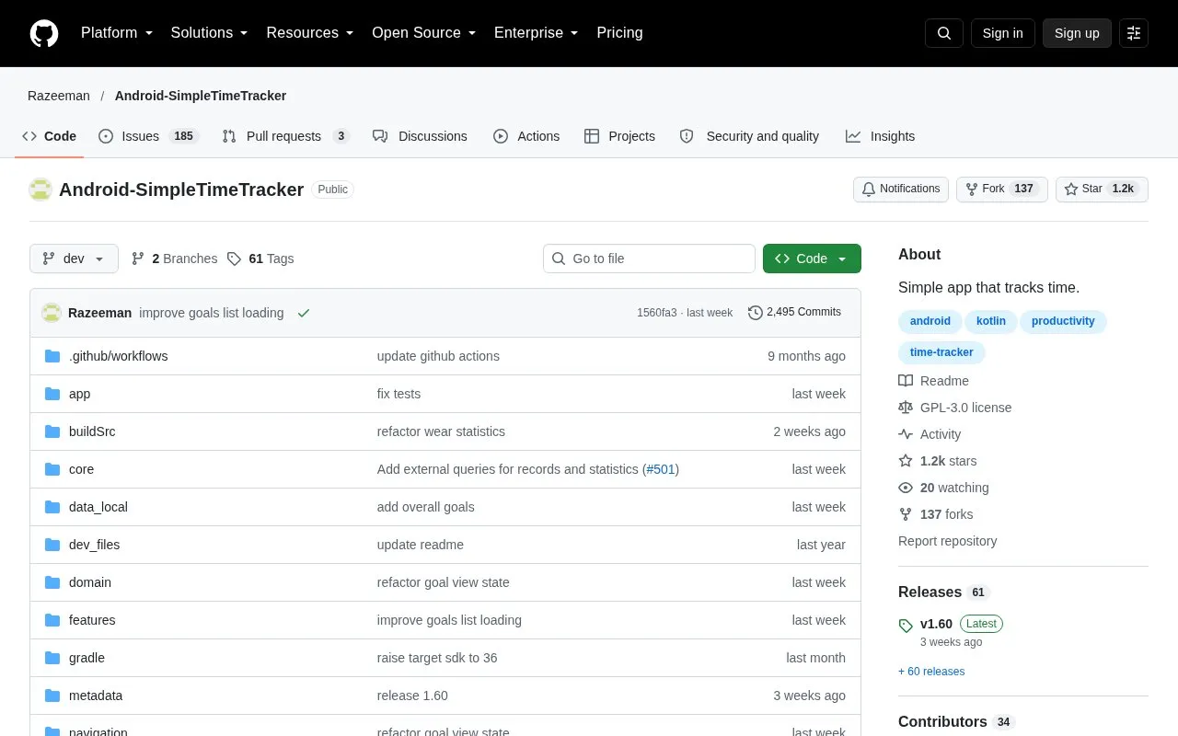Click the Sign up button
Image resolution: width=1178 pixels, height=736 pixels.
pyautogui.click(x=1077, y=33)
